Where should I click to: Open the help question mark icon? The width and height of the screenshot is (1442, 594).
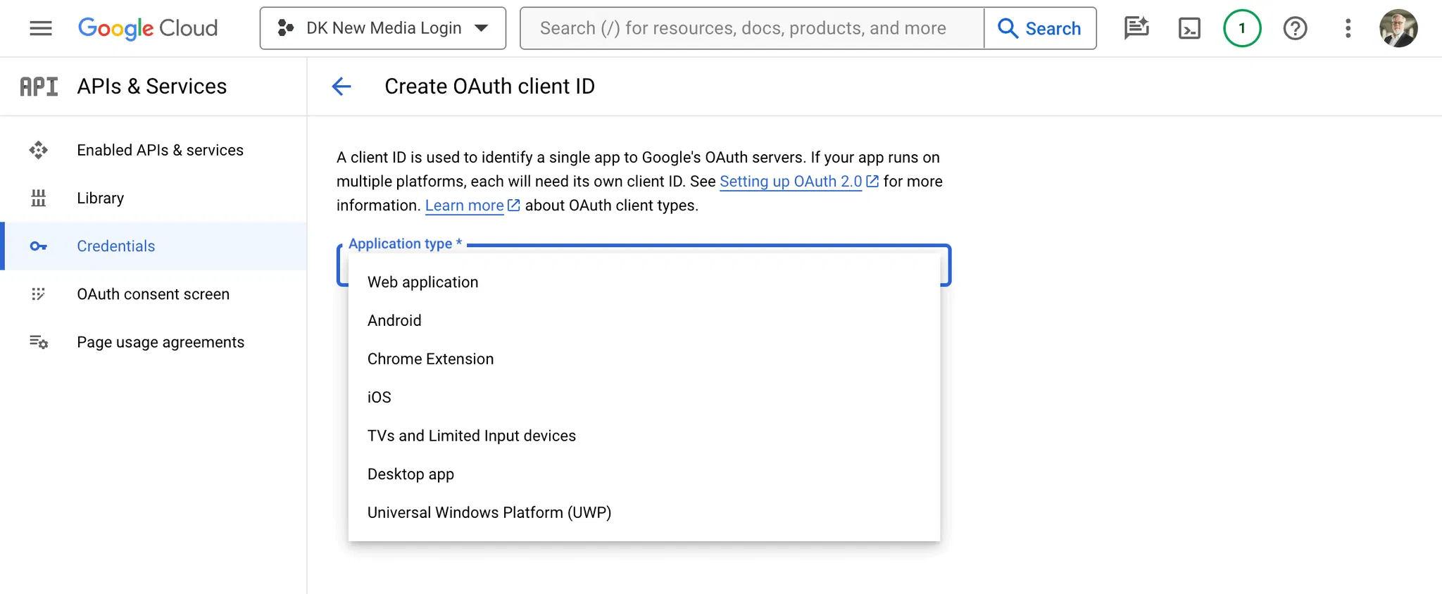1295,28
